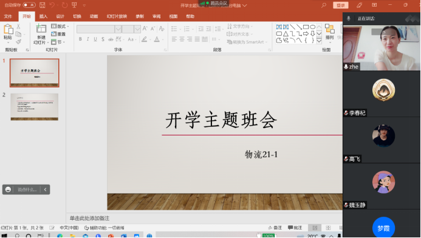Collapse the chat bar arrow
Screen dimensions: 421x238
[45, 189]
